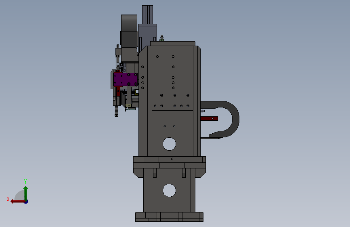Viewport: 350px width, 227px height.
Task: Select the black rounded housing at the top left
Action: click(x=129, y=31)
